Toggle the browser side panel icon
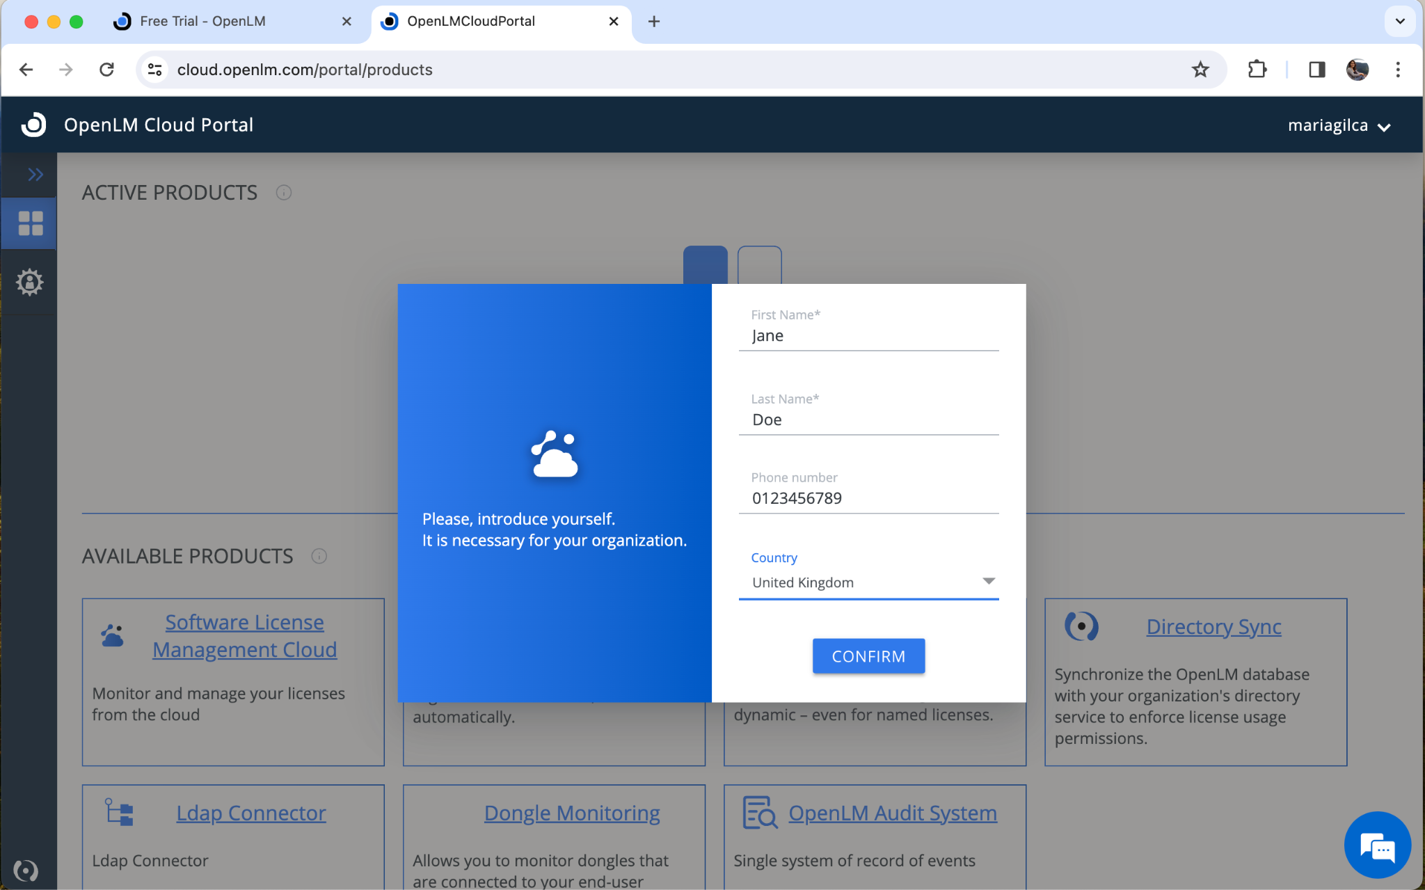The height and width of the screenshot is (890, 1425). pos(1316,70)
